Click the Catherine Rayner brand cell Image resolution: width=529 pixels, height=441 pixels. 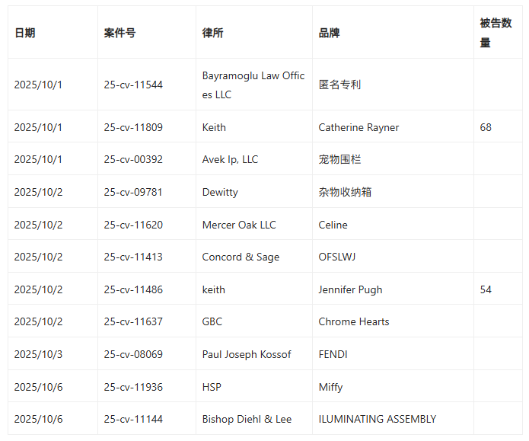pos(359,127)
